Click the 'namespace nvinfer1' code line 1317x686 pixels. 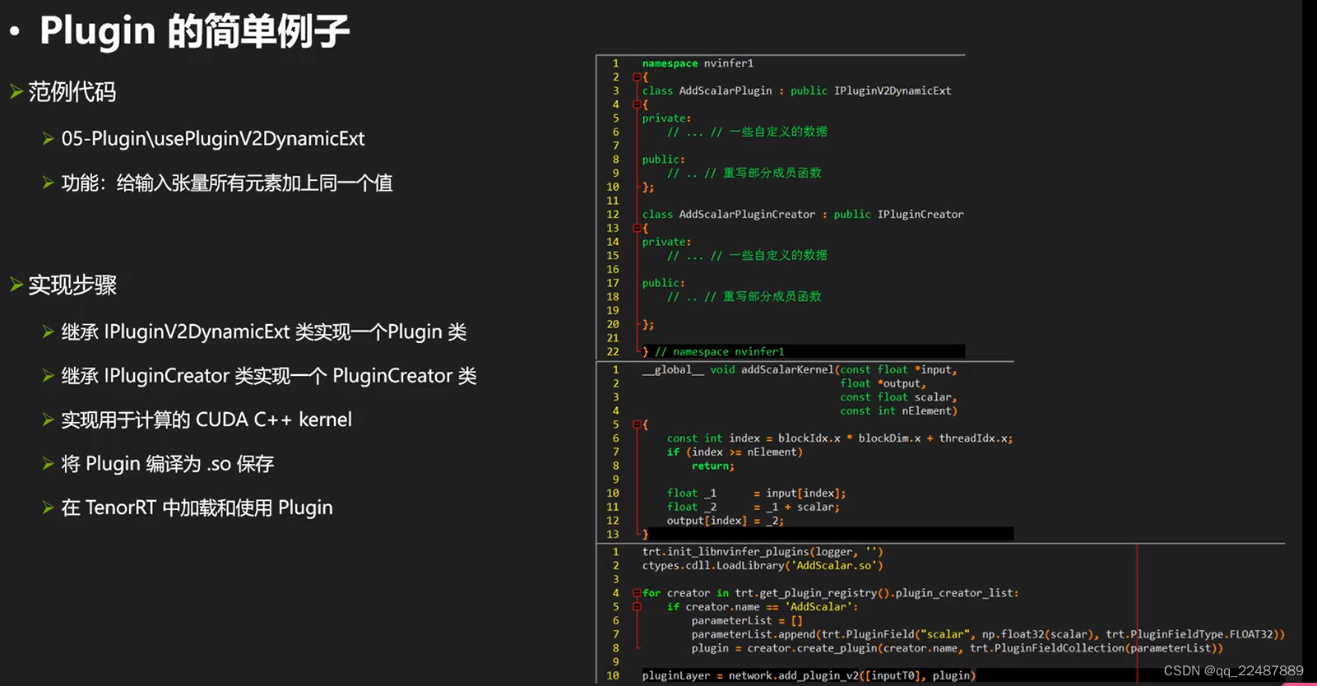(698, 63)
